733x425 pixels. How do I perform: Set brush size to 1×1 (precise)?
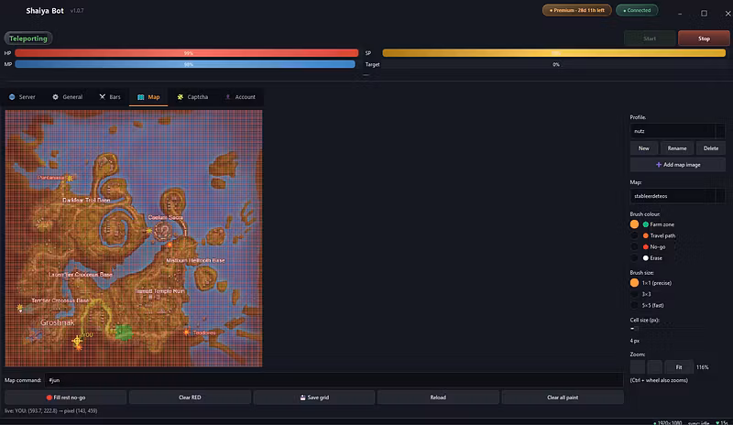[634, 283]
